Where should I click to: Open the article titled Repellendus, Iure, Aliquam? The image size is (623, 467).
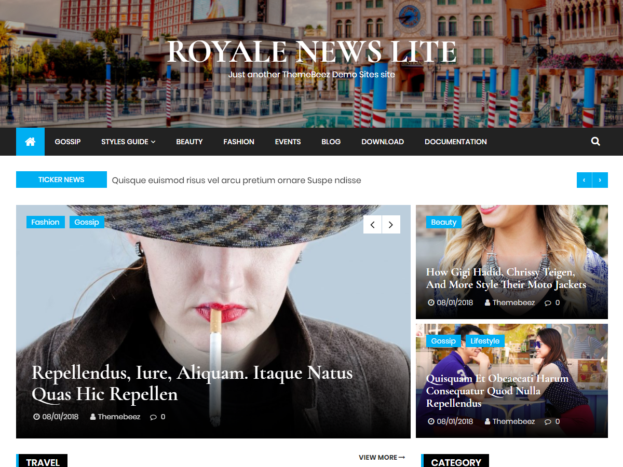(192, 383)
